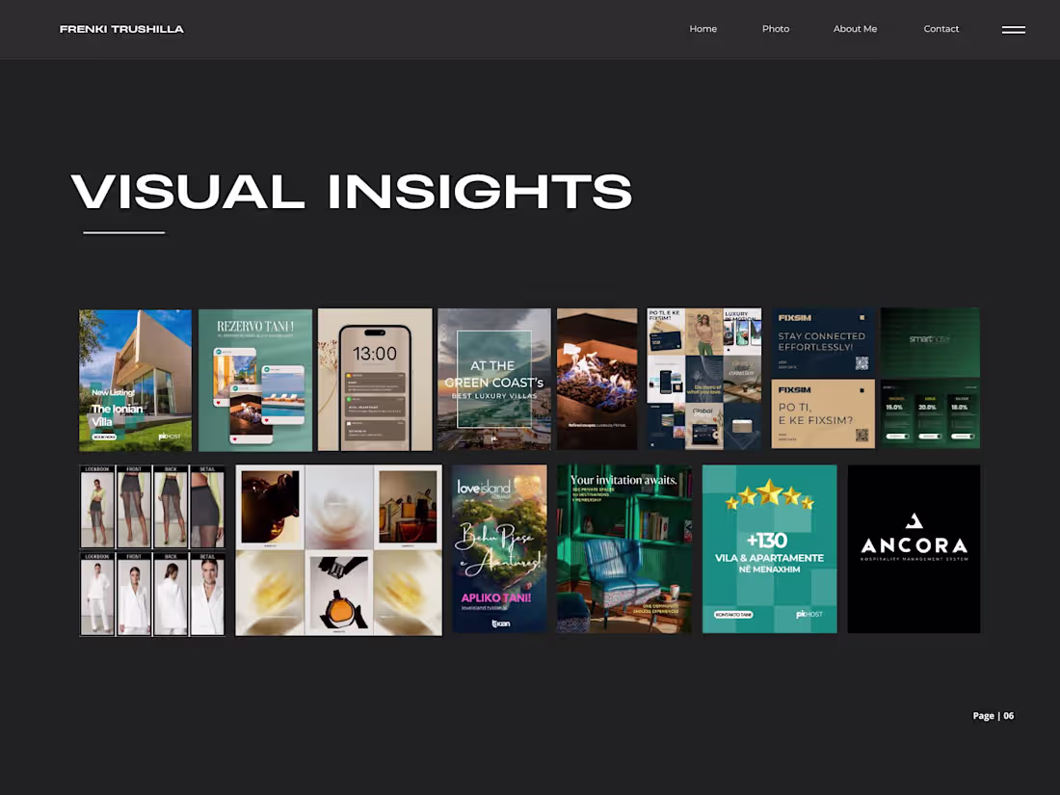Open the Contact page

941,29
